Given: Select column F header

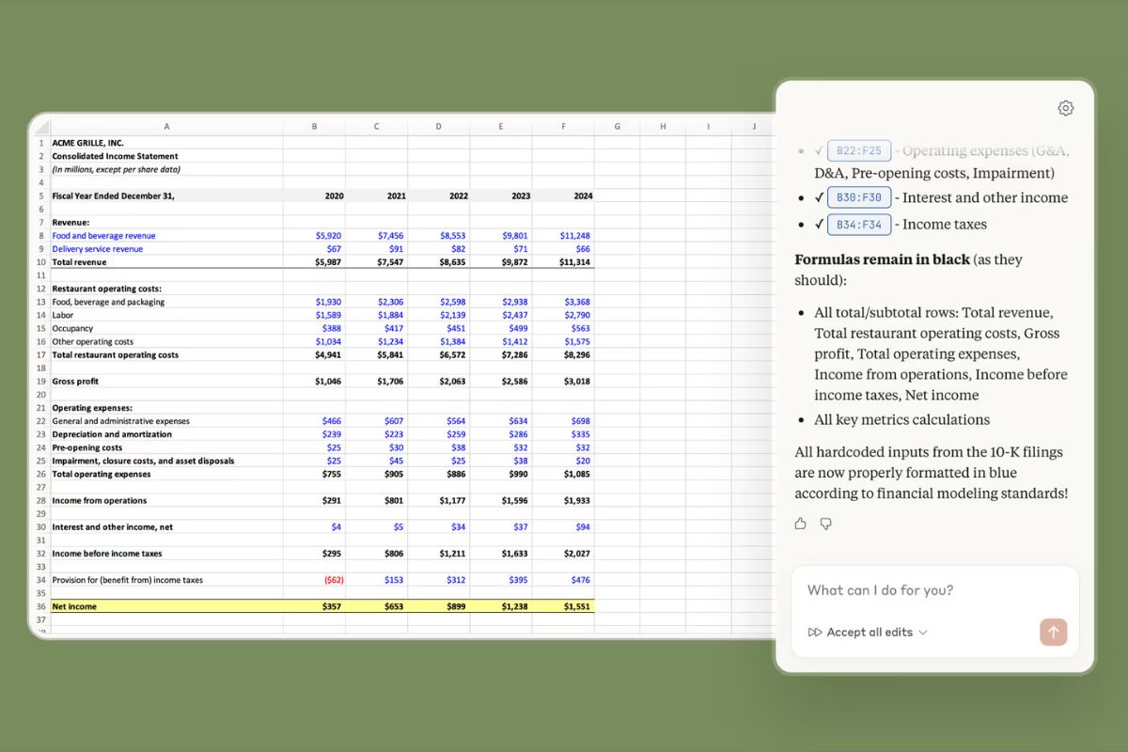Looking at the screenshot, I should point(563,126).
